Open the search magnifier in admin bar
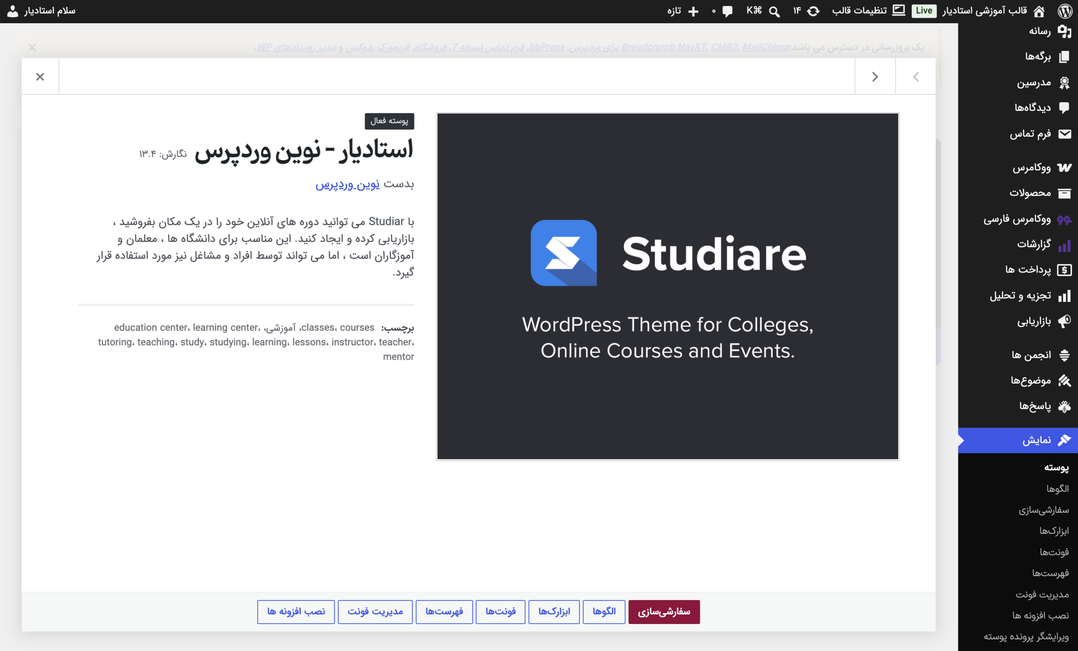This screenshot has width=1078, height=651. coord(774,11)
